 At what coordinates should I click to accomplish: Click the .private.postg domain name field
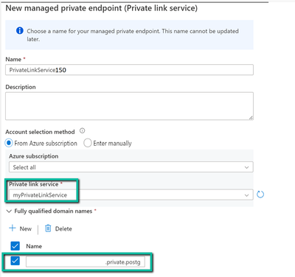point(86,262)
